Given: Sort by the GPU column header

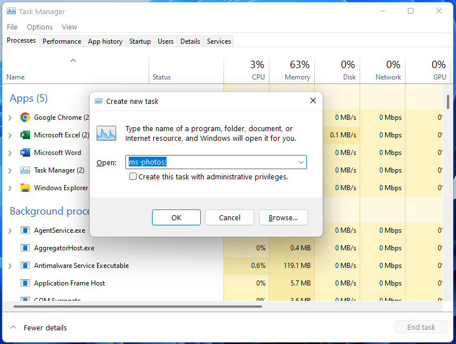Looking at the screenshot, I should pyautogui.click(x=428, y=71).
